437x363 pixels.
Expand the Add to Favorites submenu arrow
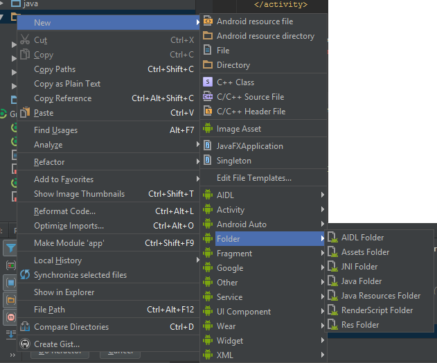(197, 179)
